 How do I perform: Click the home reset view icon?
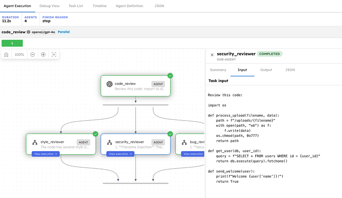click(6, 54)
